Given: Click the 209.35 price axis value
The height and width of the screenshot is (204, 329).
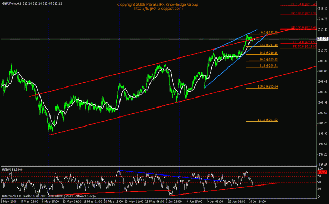Looking at the screenshot, I should tap(323, 61).
